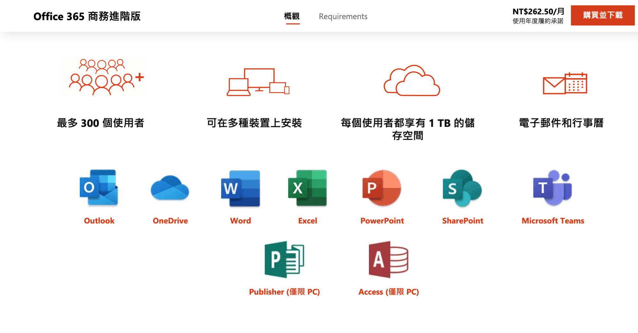This screenshot has height=333, width=638.
Task: Click the SharePoint app icon
Action: (462, 188)
